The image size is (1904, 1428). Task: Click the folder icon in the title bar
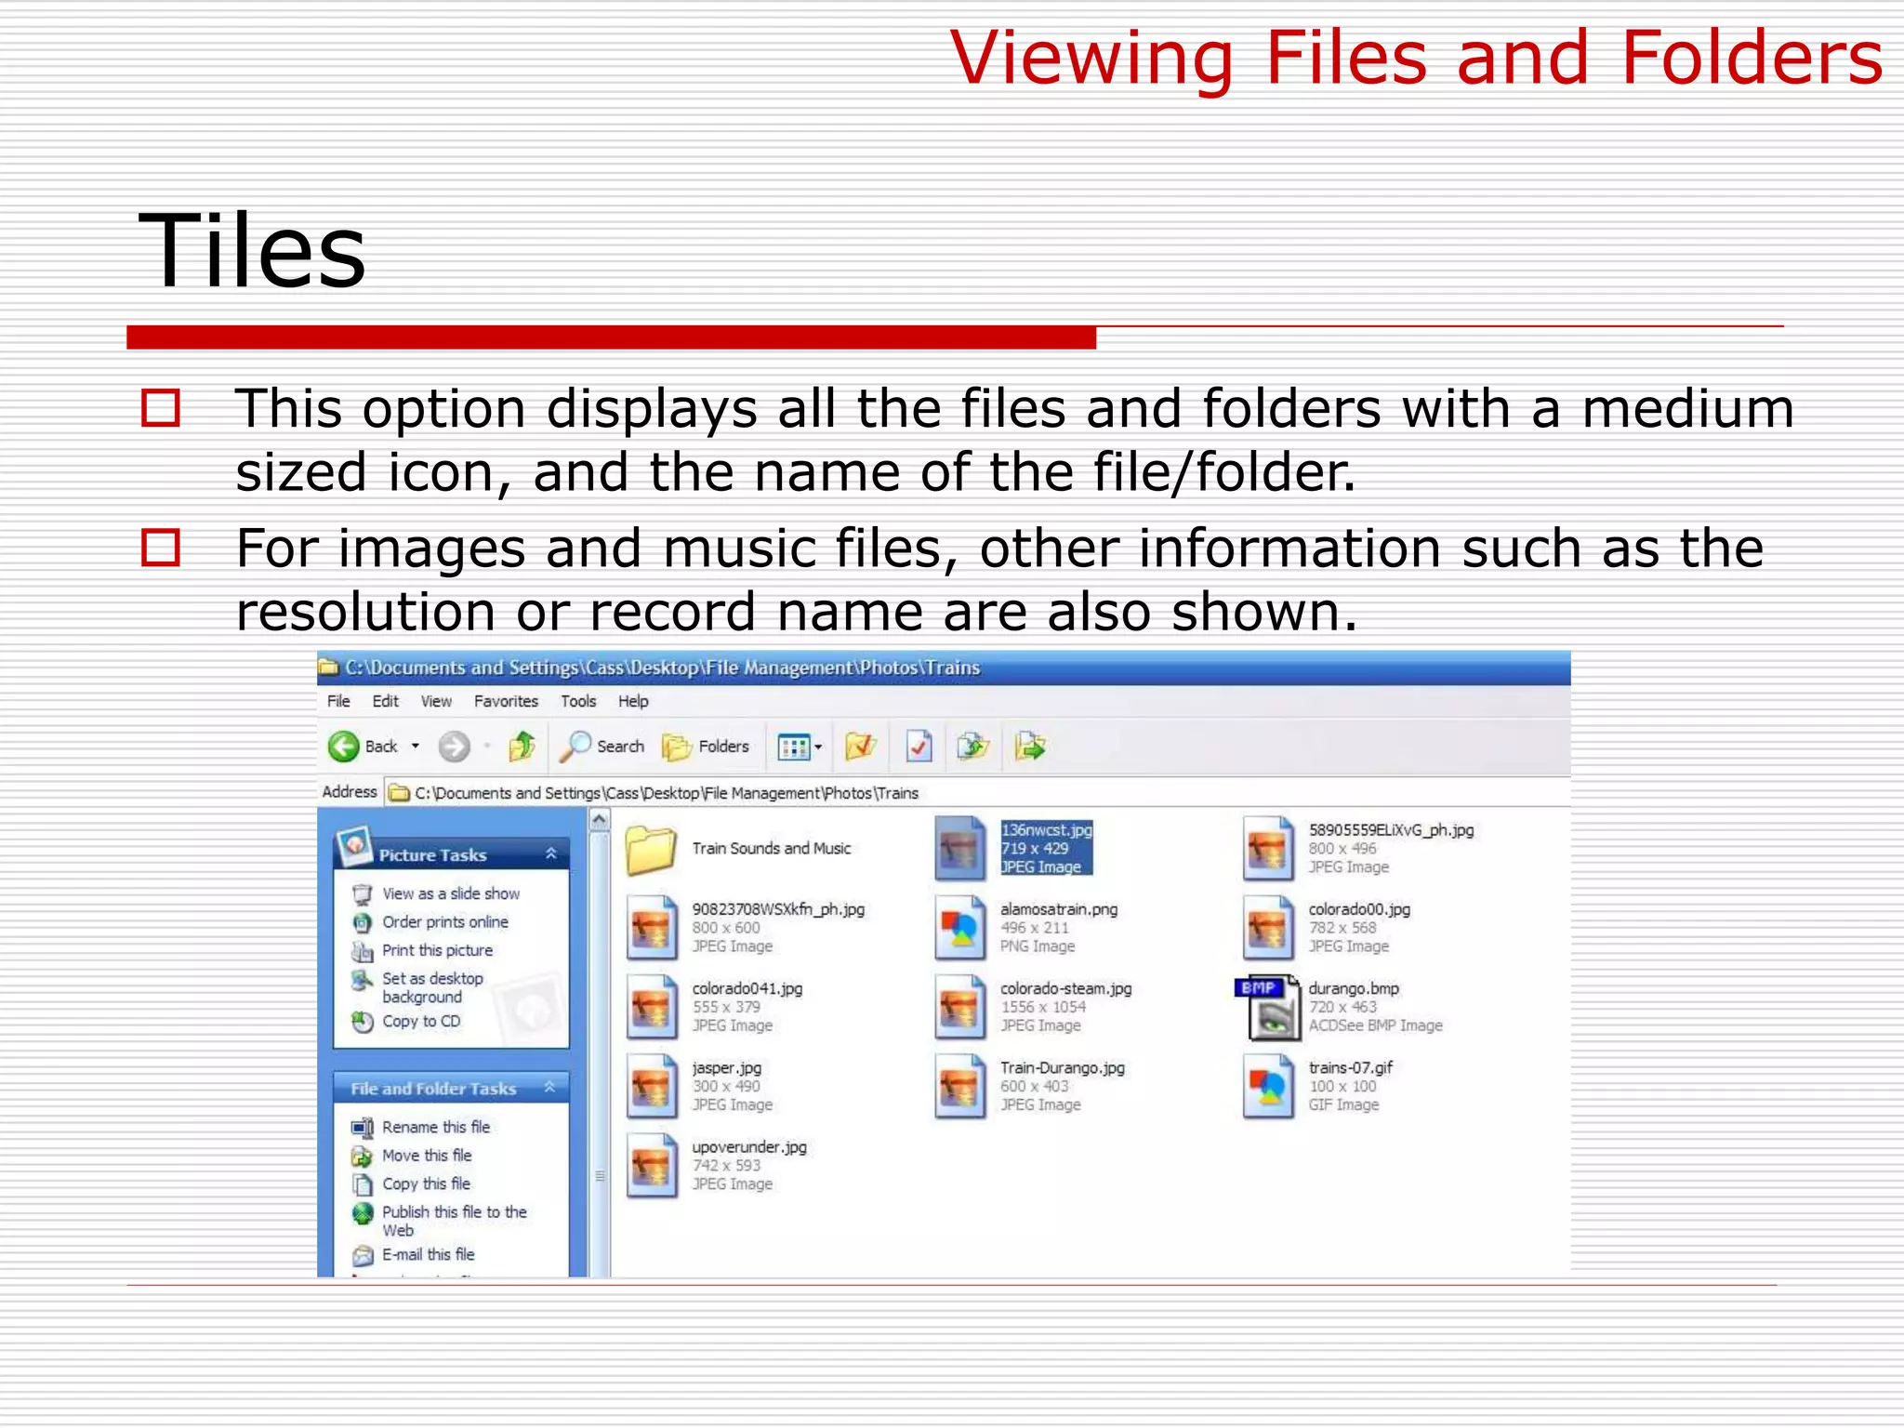point(328,667)
